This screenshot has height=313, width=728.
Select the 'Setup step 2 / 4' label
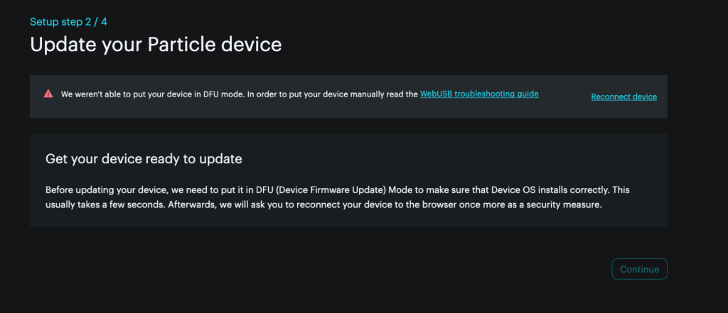point(69,21)
